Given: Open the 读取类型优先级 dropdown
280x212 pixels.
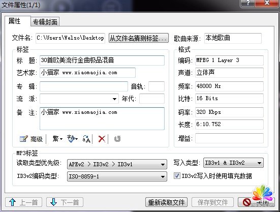Looking at the screenshot, I should point(117,164).
